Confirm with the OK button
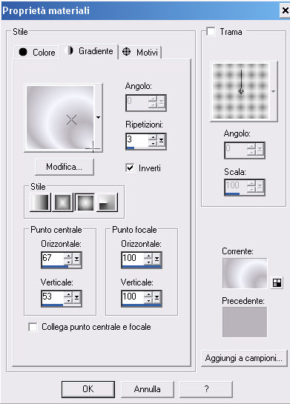 [x=88, y=389]
